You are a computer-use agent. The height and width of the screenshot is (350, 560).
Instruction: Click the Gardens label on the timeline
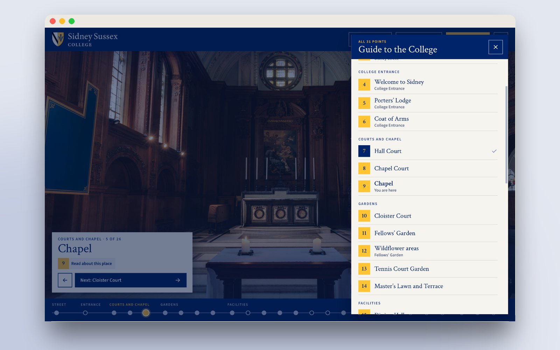coord(169,304)
